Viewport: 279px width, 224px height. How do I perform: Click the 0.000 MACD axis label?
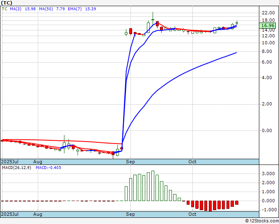(x=268, y=201)
